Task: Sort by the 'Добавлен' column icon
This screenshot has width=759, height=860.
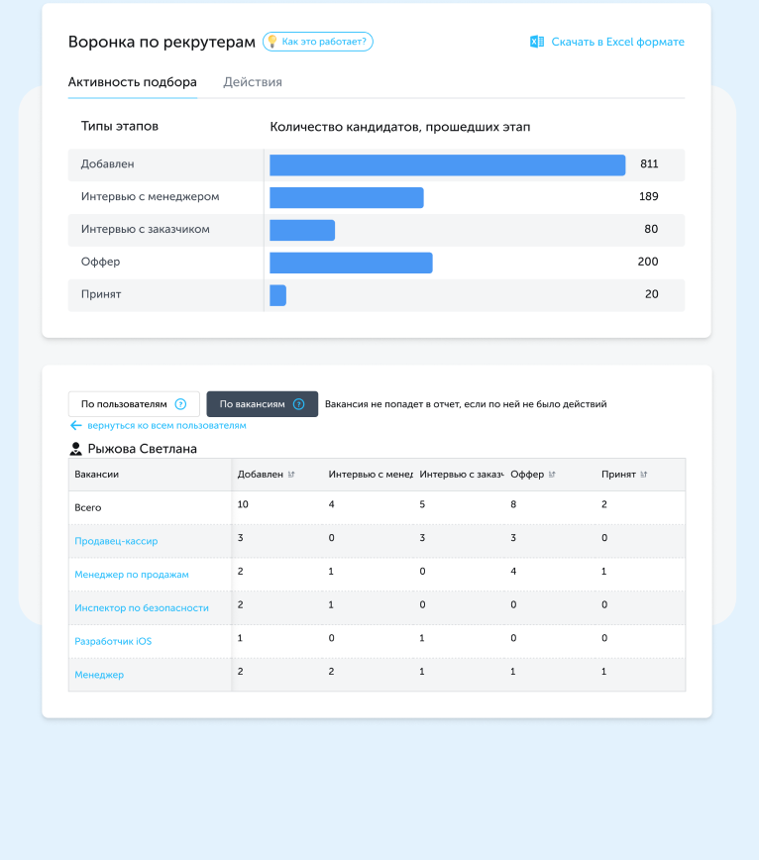Action: 291,475
